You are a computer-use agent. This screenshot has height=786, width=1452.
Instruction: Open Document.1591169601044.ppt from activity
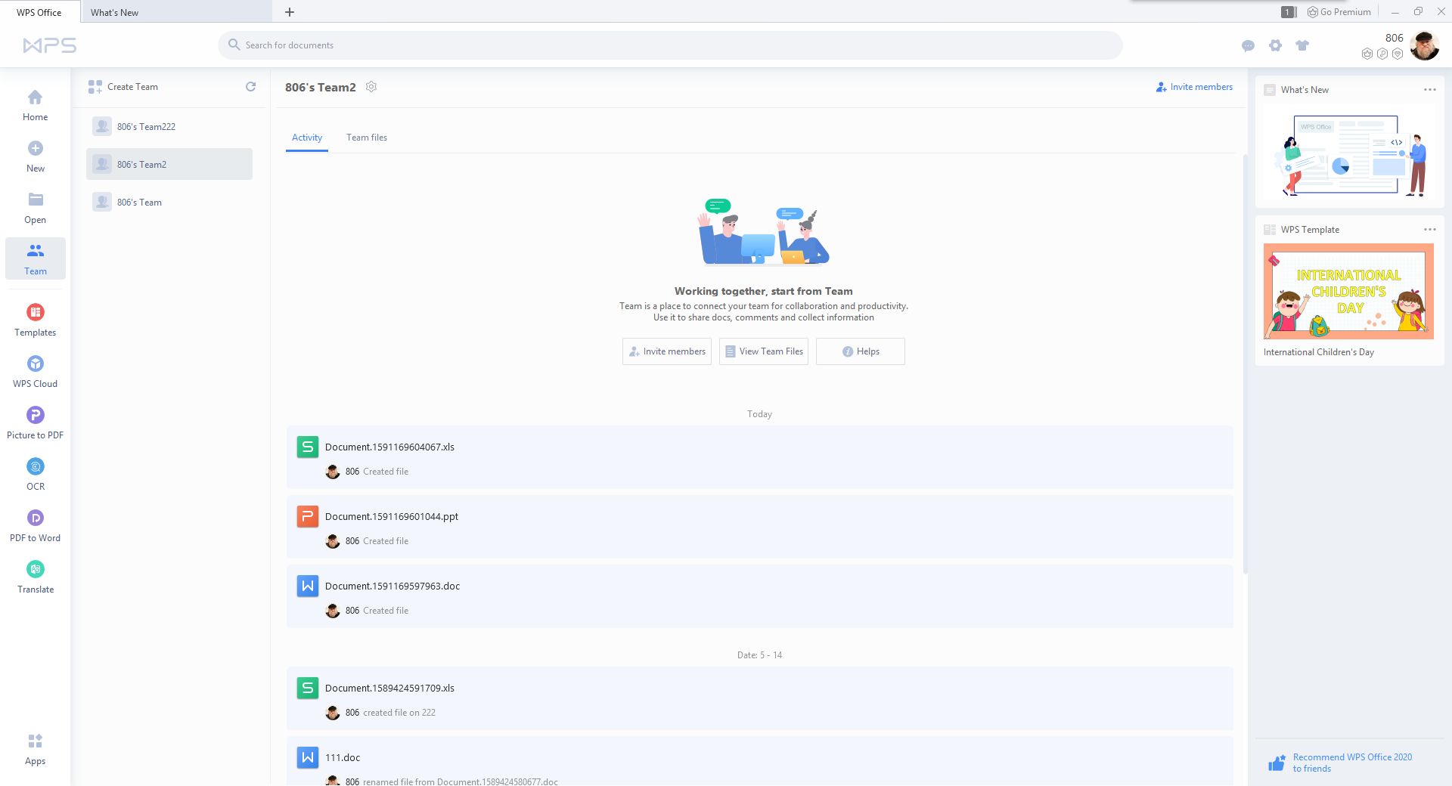(x=391, y=517)
